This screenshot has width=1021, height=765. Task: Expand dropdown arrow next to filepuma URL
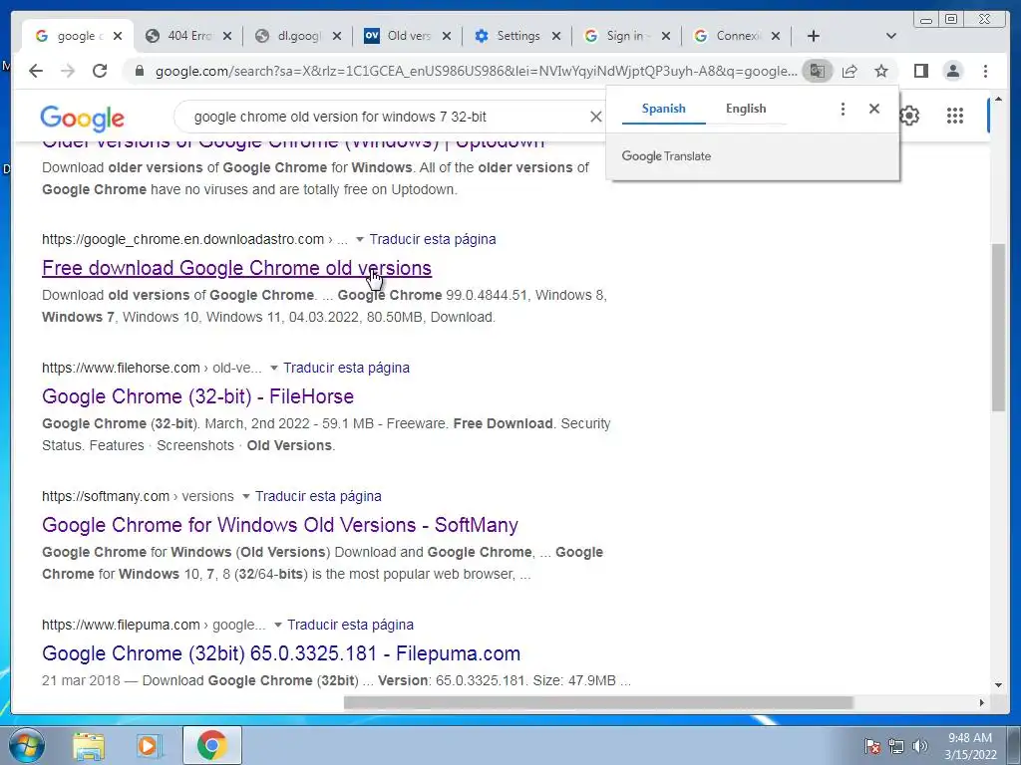coord(278,626)
